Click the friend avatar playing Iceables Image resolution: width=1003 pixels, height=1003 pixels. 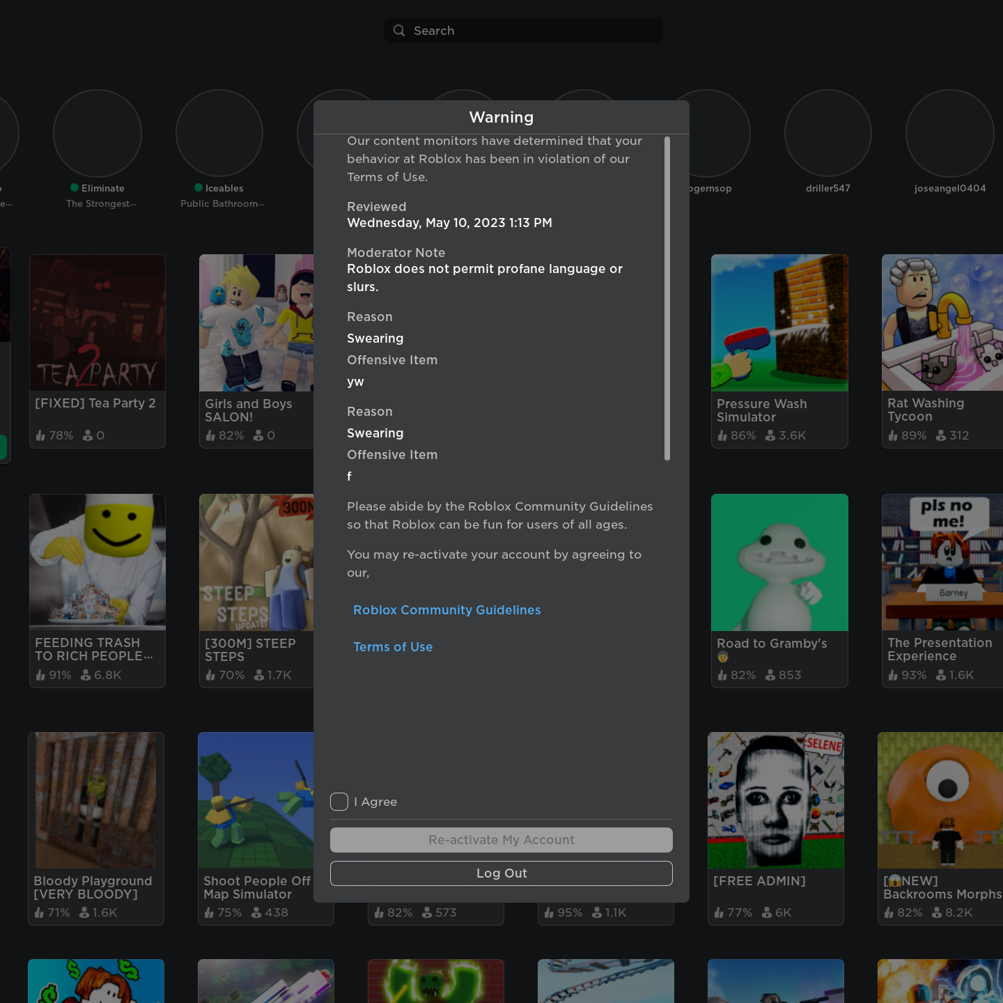[x=219, y=133]
